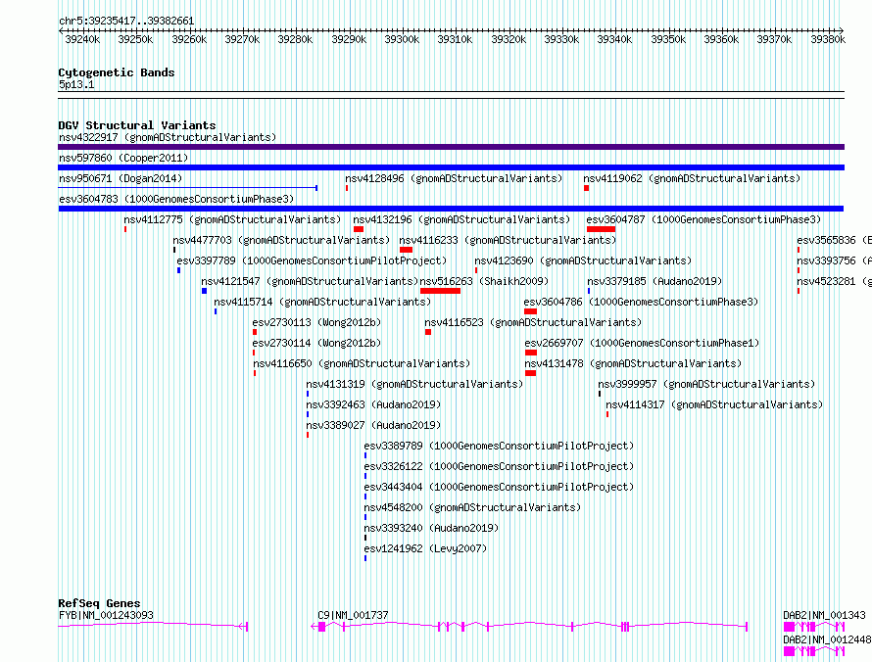Click nsv4119062 variant label

point(692,178)
